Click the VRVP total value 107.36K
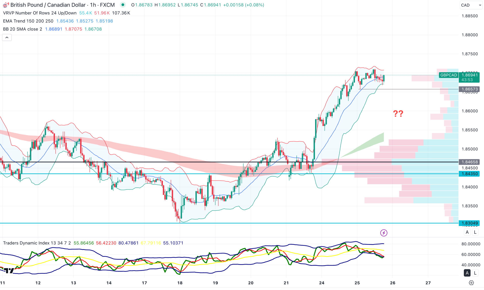This screenshot has height=290, width=484. [x=121, y=13]
